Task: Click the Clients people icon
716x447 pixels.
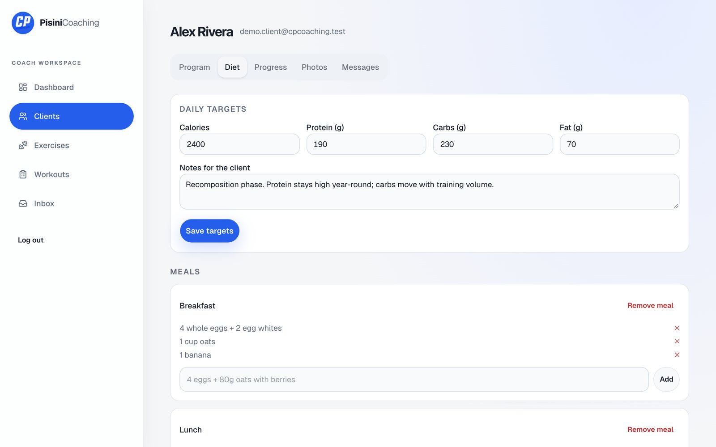Action: (x=23, y=116)
